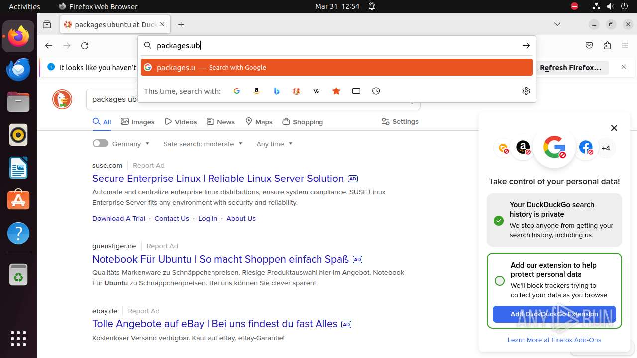Open search settings gear in the URL dropdown
637x358 pixels.
point(526,91)
